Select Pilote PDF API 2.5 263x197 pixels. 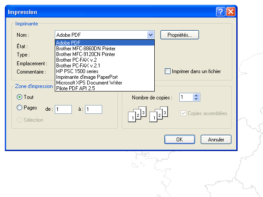[105, 88]
